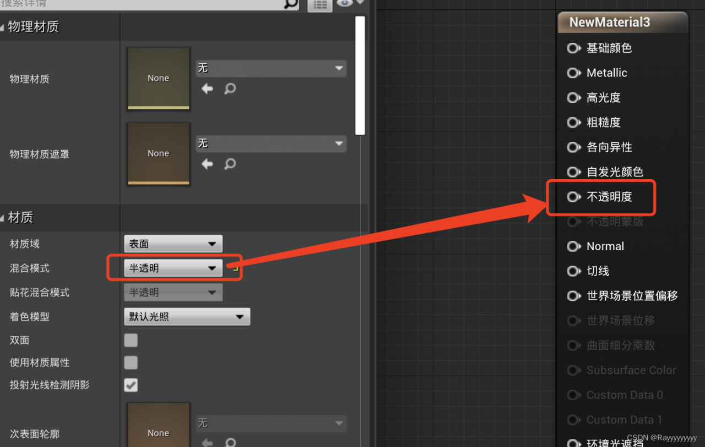Click the 着色模型 property label
Image resolution: width=705 pixels, height=447 pixels.
[x=30, y=317]
